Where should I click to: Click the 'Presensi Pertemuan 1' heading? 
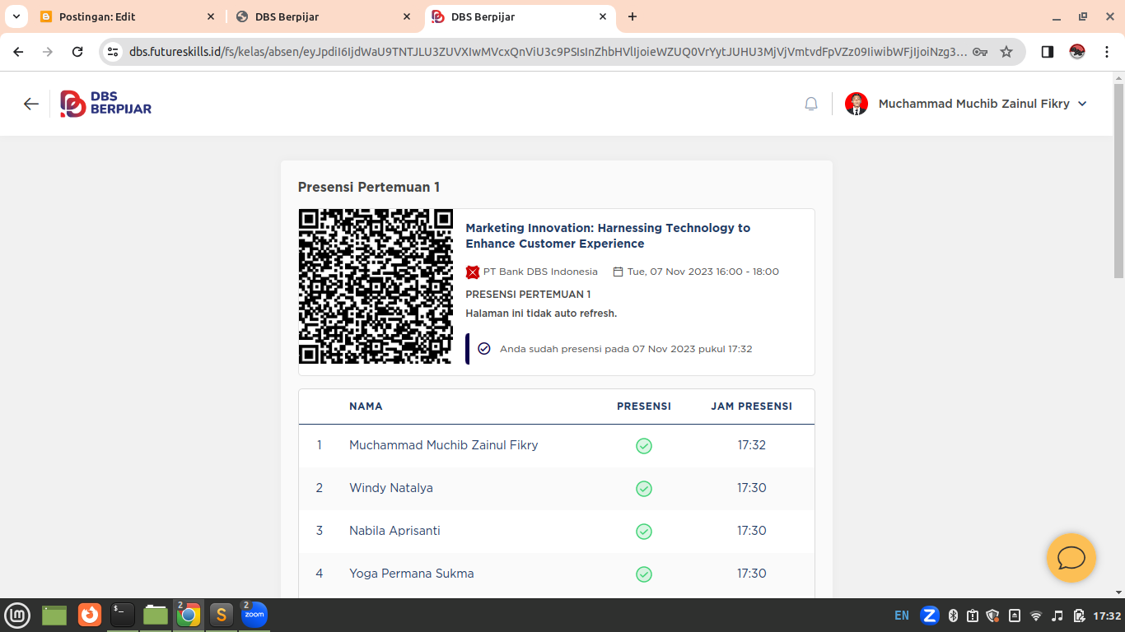tap(369, 188)
